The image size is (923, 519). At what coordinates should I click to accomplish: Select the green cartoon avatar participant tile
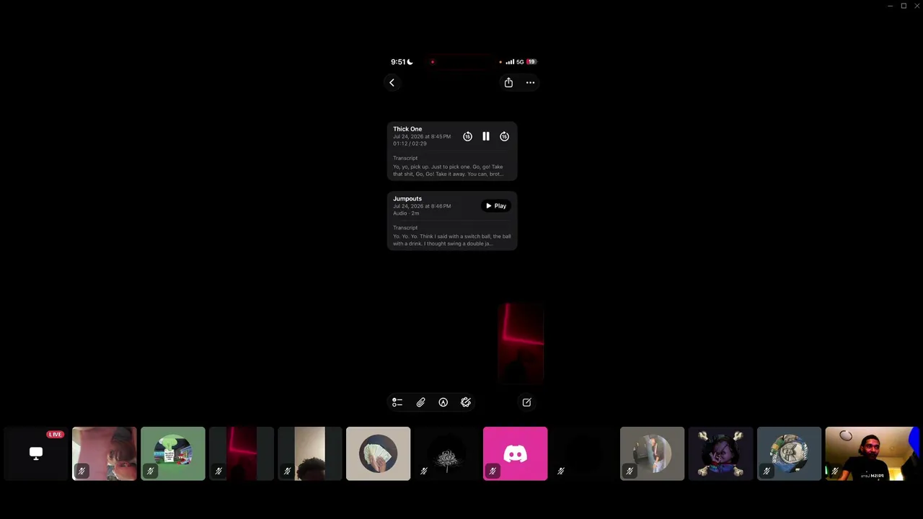[173, 453]
